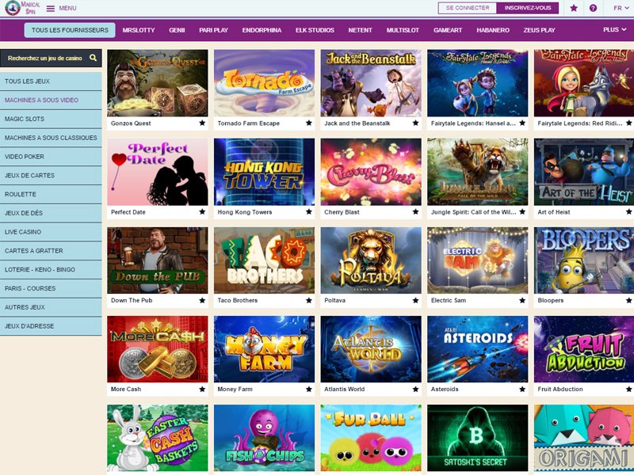Viewport: 634px width, 475px height.
Task: Favorite Gonzos Quest with its star
Action: click(202, 123)
